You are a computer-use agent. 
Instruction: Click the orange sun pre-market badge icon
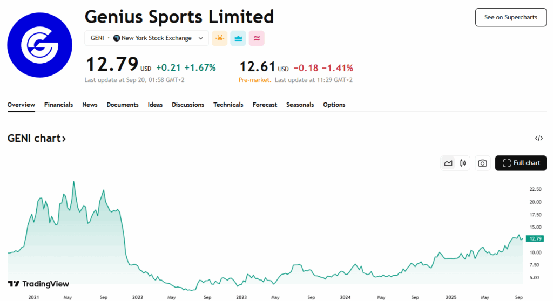(219, 38)
